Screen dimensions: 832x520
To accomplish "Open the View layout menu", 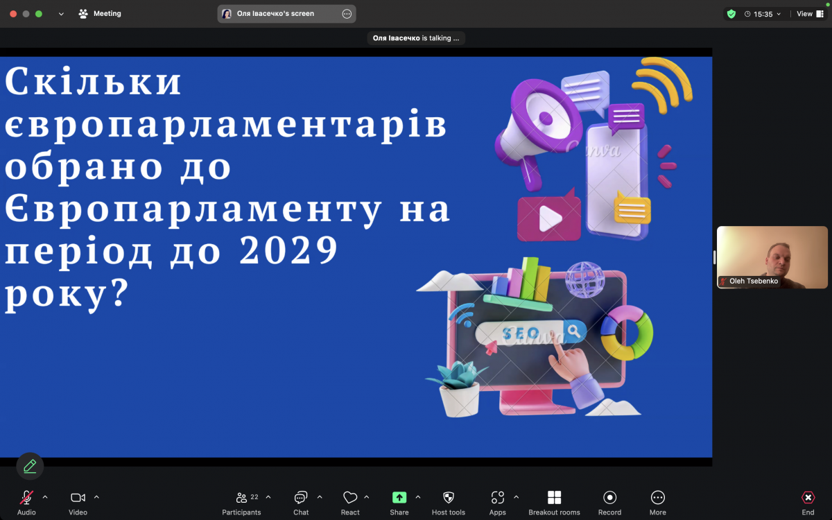I will click(x=808, y=13).
